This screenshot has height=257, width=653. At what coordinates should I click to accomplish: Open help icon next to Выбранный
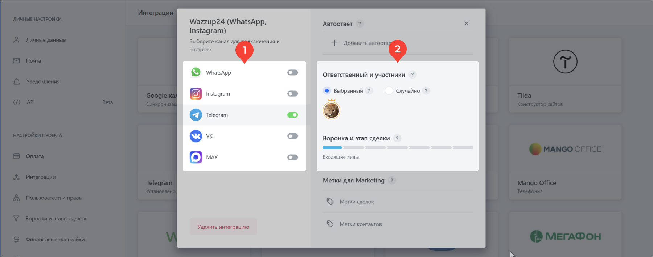coord(369,90)
